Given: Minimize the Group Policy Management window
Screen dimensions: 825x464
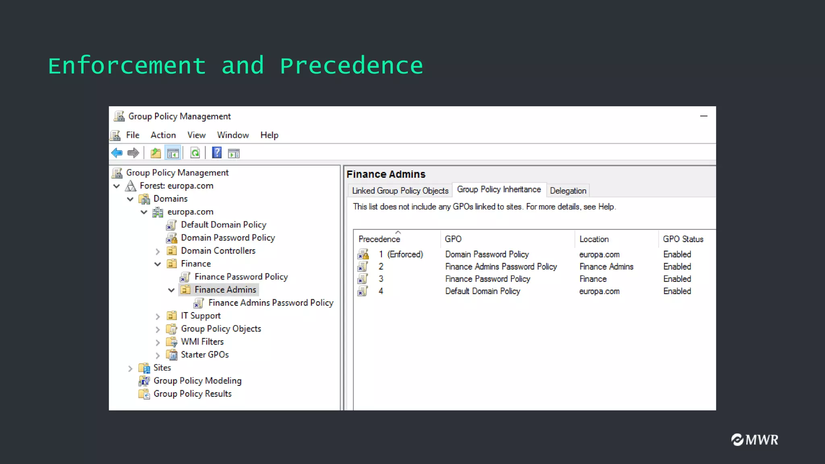Looking at the screenshot, I should (704, 116).
